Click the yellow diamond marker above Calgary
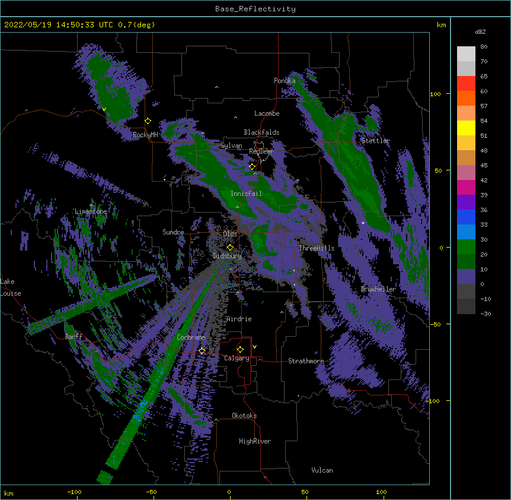The width and height of the screenshot is (511, 500). point(240,350)
